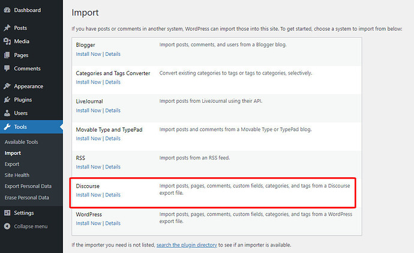Click the Users person icon
Image resolution: width=414 pixels, height=253 pixels.
[7, 113]
